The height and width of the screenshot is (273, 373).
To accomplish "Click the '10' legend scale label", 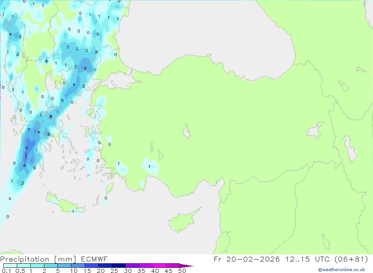I will pos(74,271).
